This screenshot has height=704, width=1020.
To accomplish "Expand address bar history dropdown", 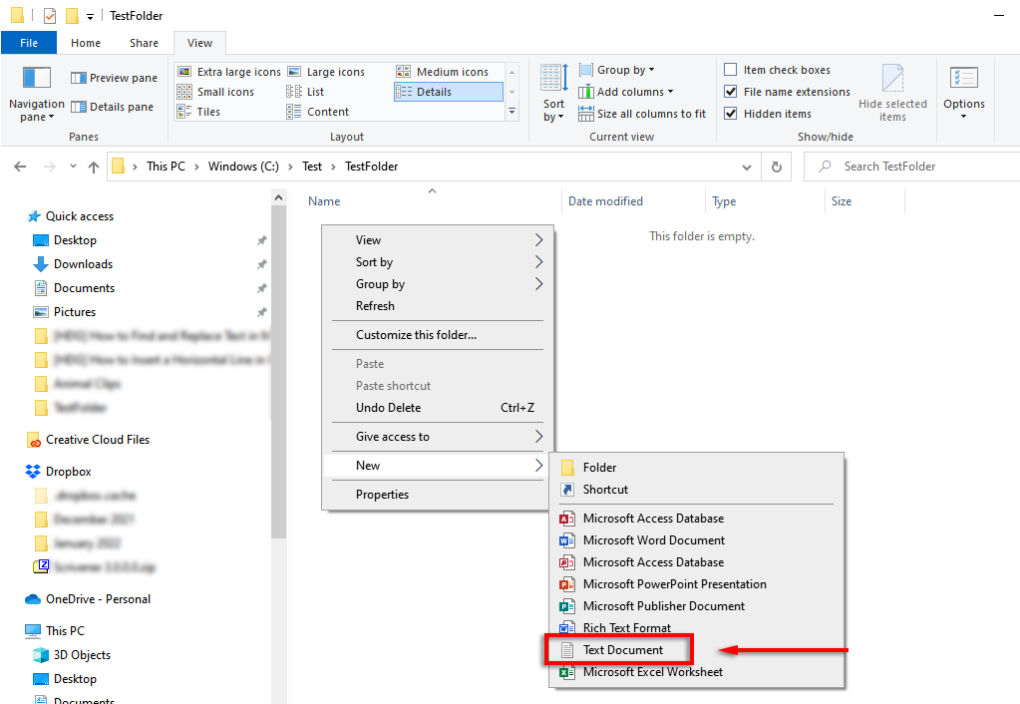I will point(747,168).
